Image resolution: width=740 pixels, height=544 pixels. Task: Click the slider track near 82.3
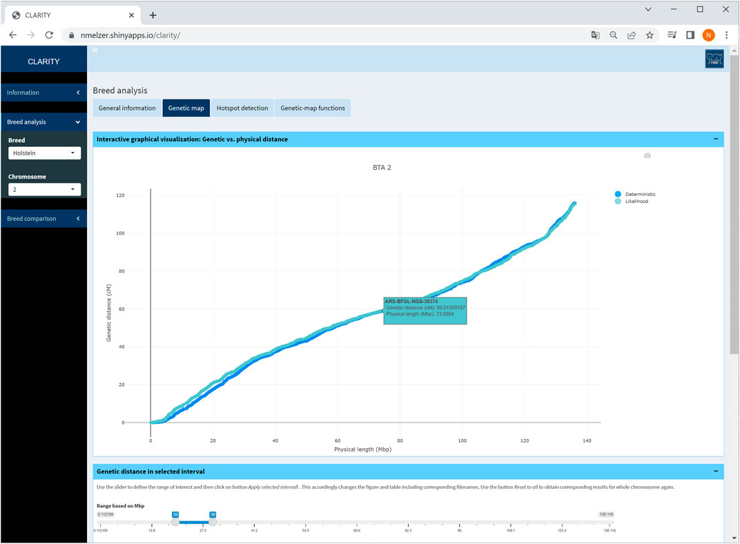(408, 523)
